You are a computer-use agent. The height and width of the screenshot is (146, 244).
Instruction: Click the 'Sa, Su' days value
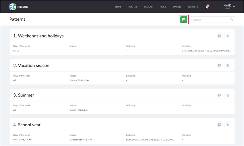tap(16, 51)
